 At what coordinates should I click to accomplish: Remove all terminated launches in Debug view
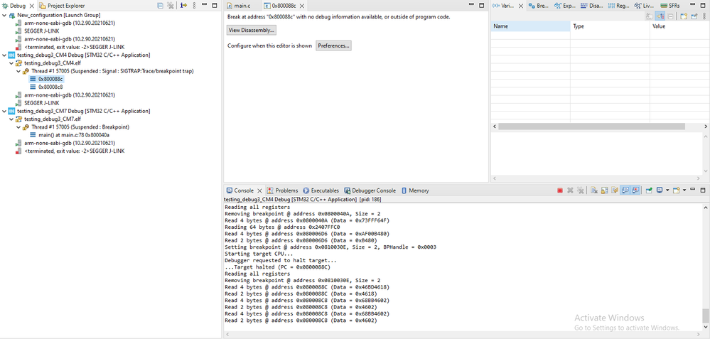tap(171, 6)
